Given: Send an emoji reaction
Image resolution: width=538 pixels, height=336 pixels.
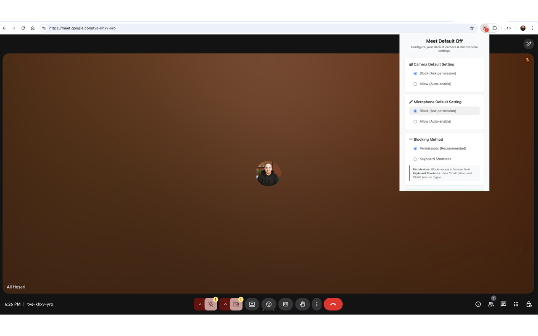Looking at the screenshot, I should (269, 304).
